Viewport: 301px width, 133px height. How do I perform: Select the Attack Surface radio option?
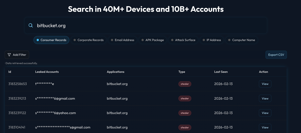pyautogui.click(x=183, y=40)
